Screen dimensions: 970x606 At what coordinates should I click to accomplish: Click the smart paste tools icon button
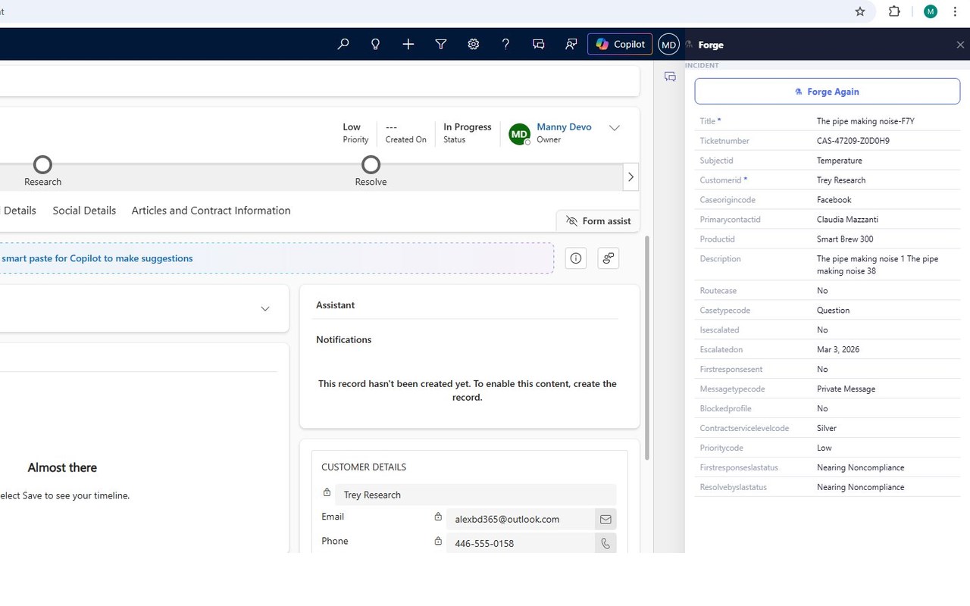click(x=609, y=258)
